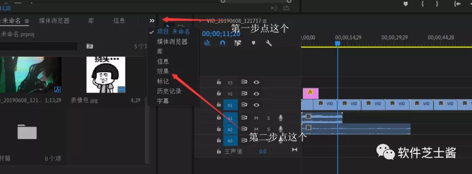Switch to the 媒体浏览器 panel tab
The height and width of the screenshot is (174, 472).
[54, 21]
